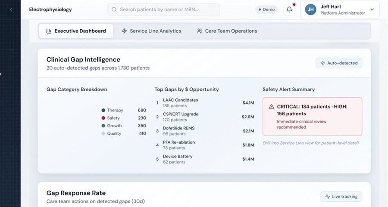
Task: Open the Care Team Operations tab
Action: point(227,31)
